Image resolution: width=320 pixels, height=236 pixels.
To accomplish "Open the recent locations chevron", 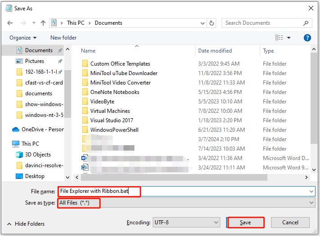I will pyautogui.click(x=34, y=23).
